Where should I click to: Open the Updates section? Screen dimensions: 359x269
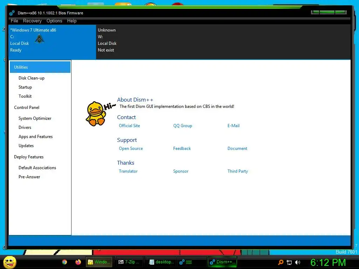coord(26,146)
